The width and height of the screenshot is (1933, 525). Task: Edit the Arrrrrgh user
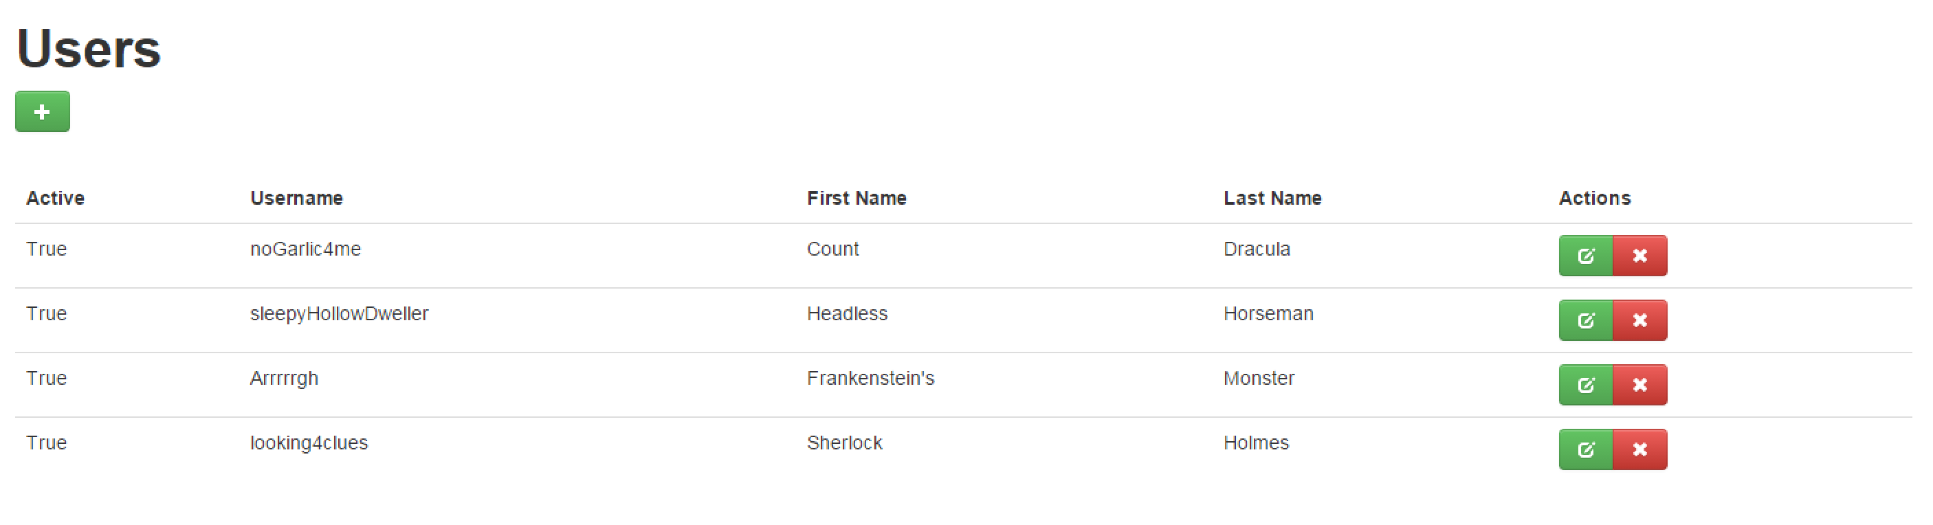(1586, 385)
